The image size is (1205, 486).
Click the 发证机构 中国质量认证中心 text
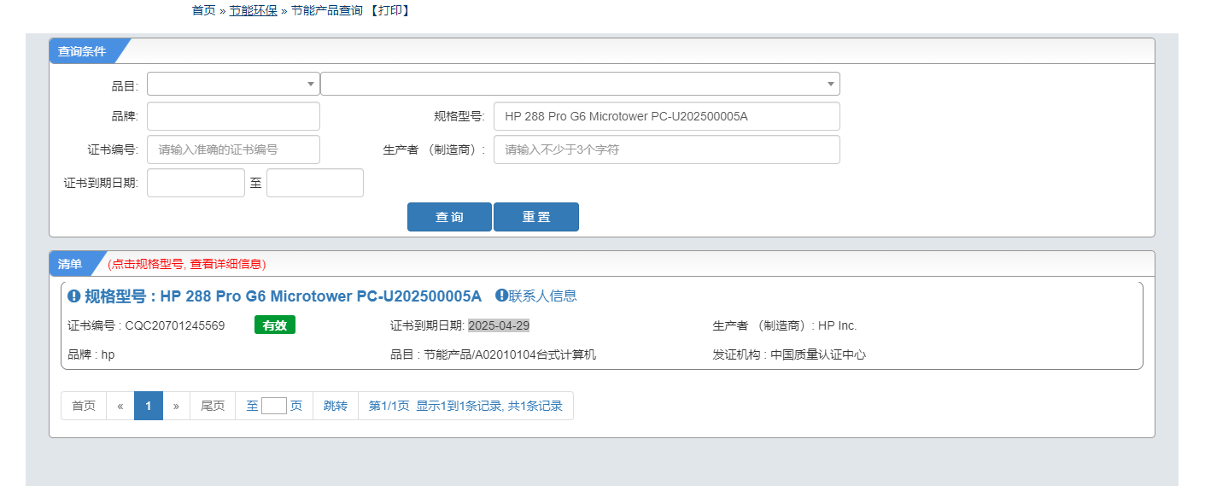[789, 354]
